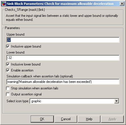126x125 pixels.
Task: Click the Simulink icon in title bar
Action: point(4,4)
